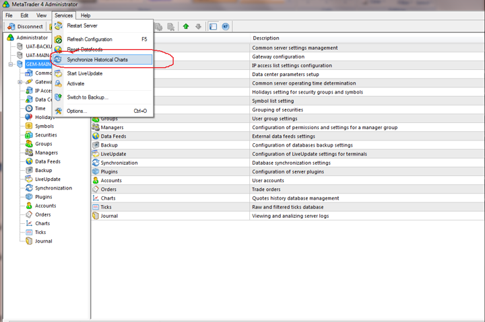This screenshot has width=485, height=322.
Task: Choose Restart Server from Services menu
Action: coord(102,26)
